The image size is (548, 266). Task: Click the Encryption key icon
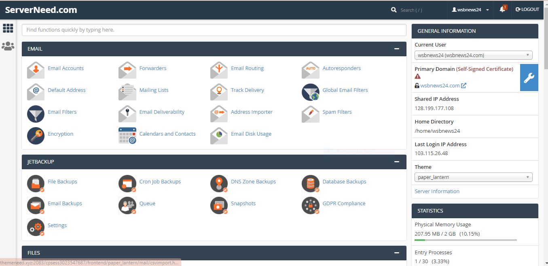[x=36, y=136]
